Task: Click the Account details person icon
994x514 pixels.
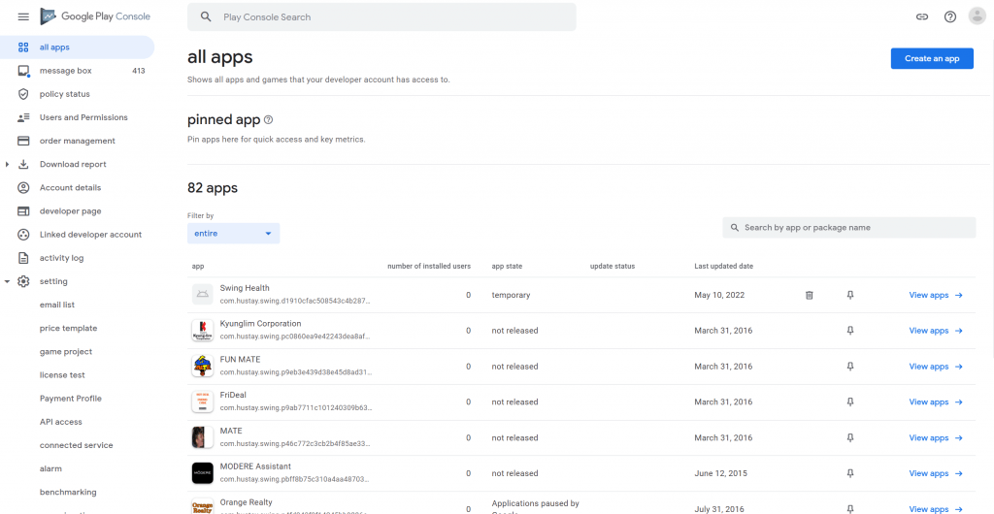Action: (x=23, y=188)
